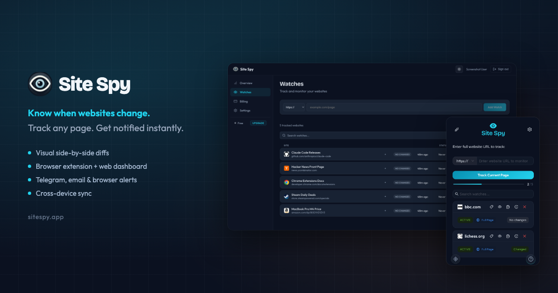Open the help question-mark icon in popup corner
Image resolution: width=558 pixels, height=293 pixels.
[531, 259]
